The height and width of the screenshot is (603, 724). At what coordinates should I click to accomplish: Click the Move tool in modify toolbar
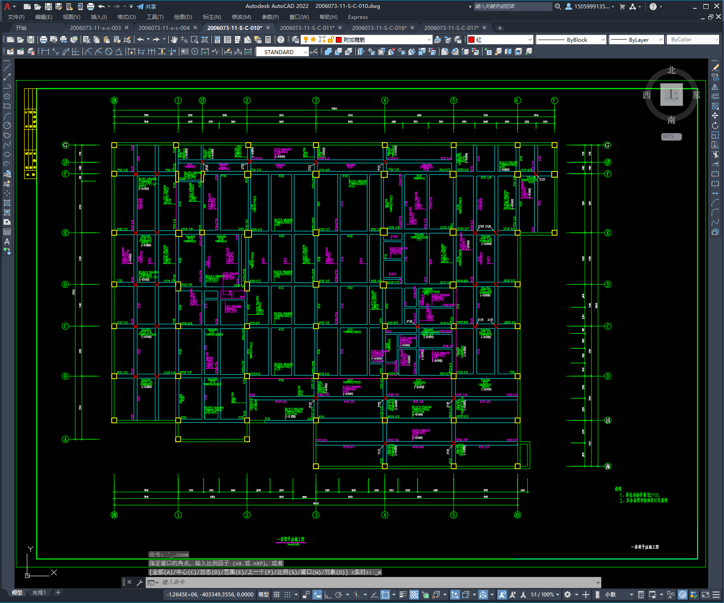(x=715, y=116)
